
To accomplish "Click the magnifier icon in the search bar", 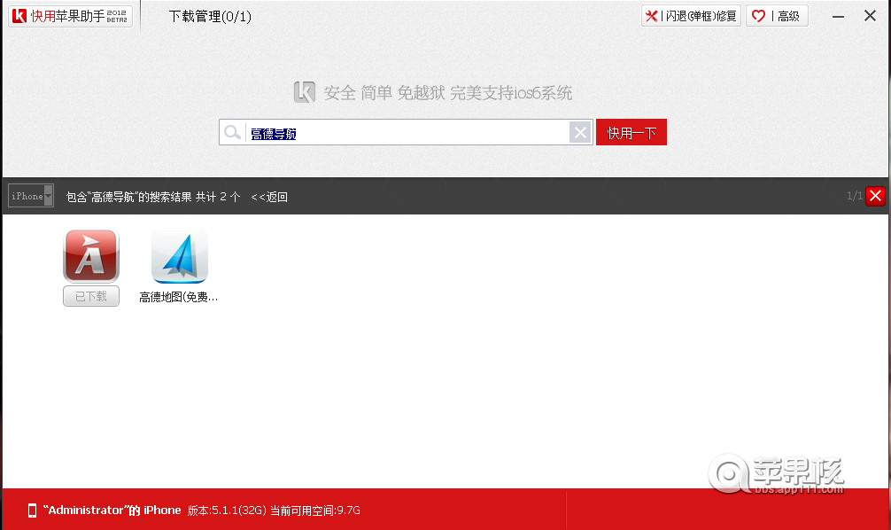I will click(232, 131).
